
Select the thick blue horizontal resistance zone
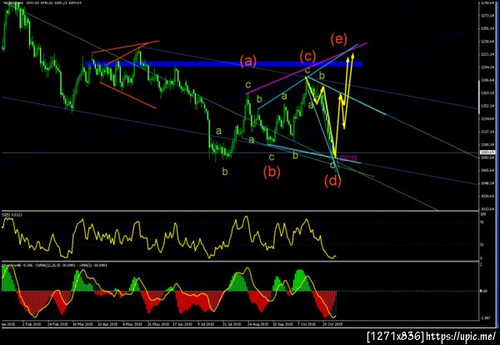[224, 64]
